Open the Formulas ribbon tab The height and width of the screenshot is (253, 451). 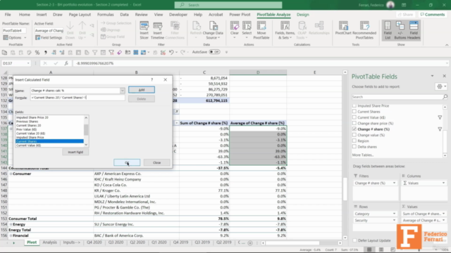point(105,14)
